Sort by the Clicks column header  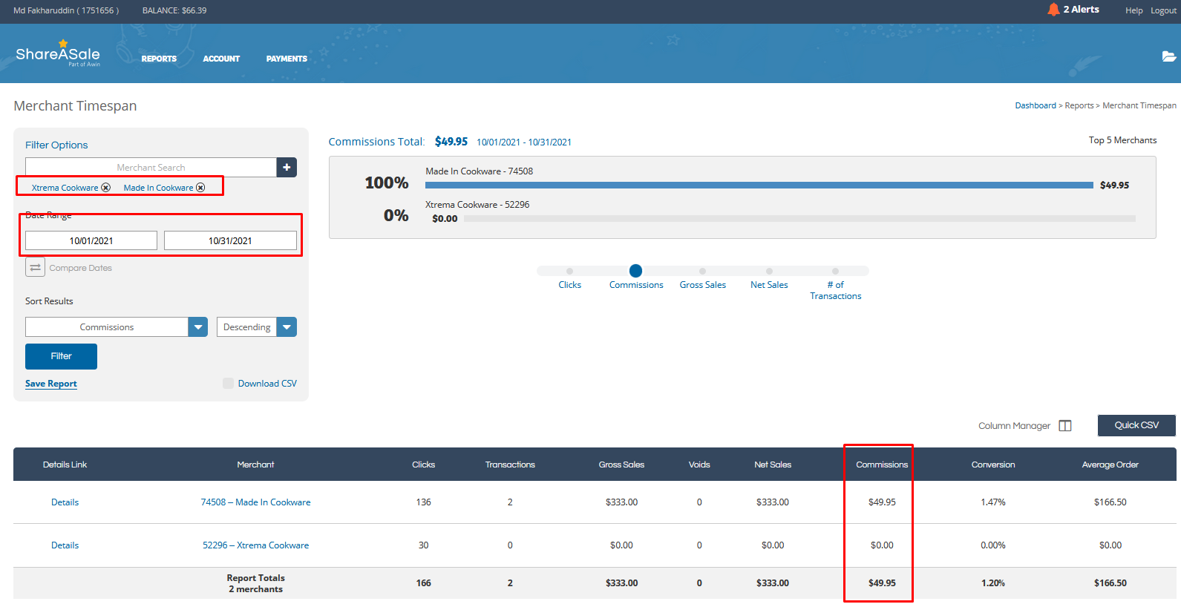tap(423, 465)
